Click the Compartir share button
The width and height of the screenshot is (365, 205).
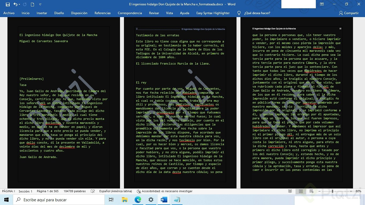(x=349, y=13)
